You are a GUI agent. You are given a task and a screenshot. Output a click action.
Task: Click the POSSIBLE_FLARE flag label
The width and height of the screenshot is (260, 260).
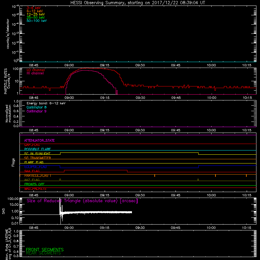click(x=37, y=149)
